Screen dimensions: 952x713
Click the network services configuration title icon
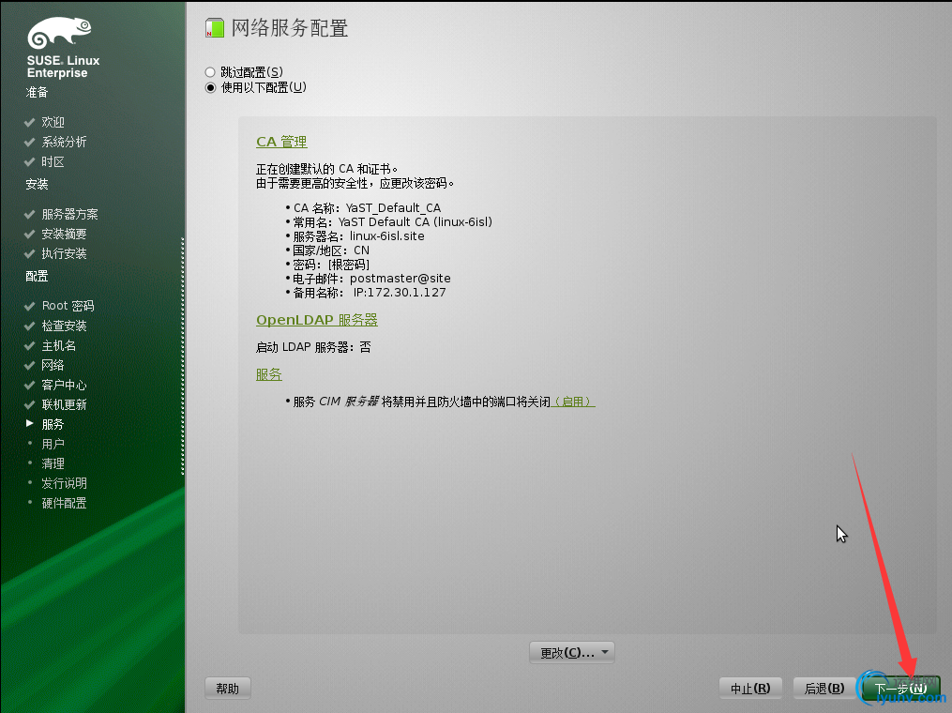pyautogui.click(x=215, y=28)
